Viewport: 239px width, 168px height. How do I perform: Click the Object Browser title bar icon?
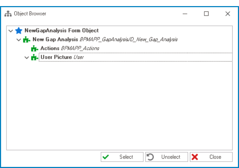click(8, 14)
